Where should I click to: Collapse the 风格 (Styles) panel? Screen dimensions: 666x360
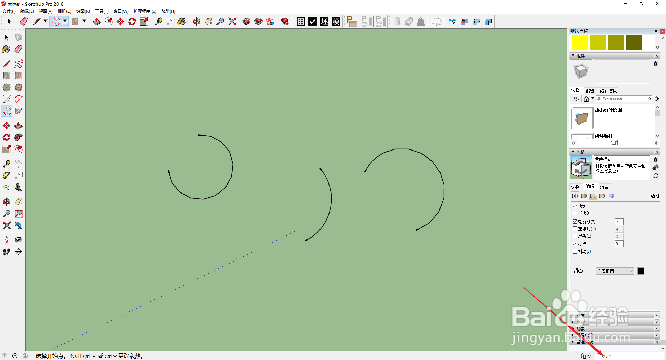point(573,152)
